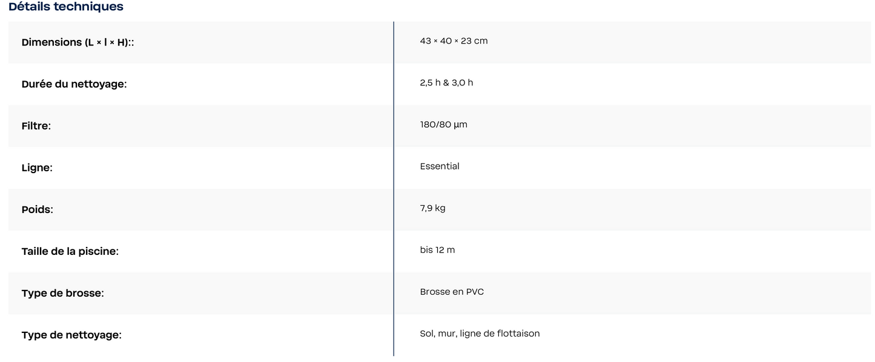Click the 'Essential' line value
Image resolution: width=875 pixels, height=362 pixels.
tap(440, 166)
